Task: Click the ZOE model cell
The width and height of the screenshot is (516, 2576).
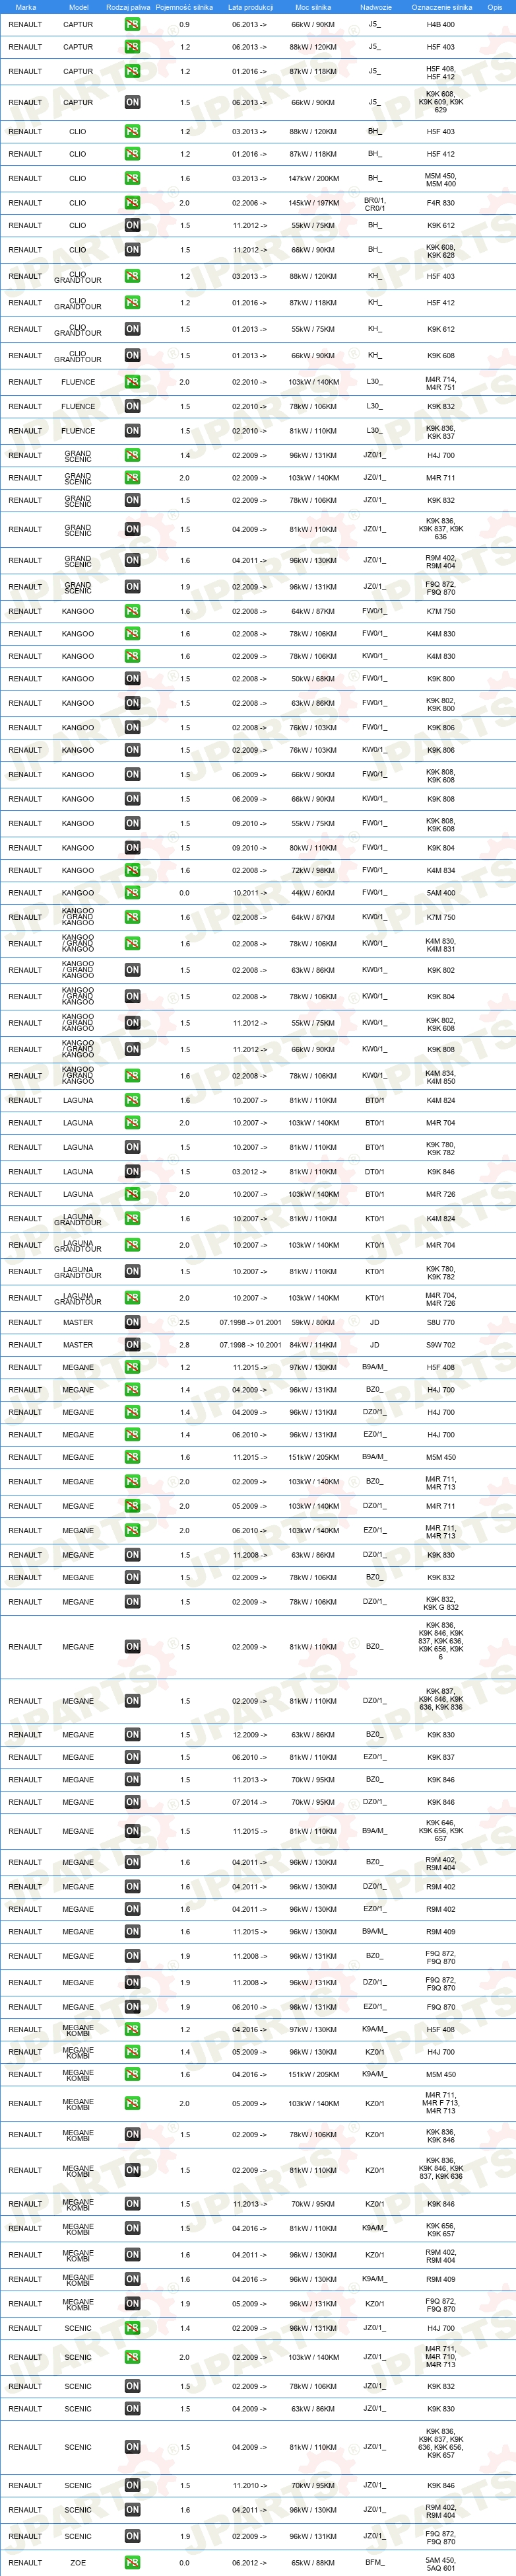Action: pos(78,2562)
